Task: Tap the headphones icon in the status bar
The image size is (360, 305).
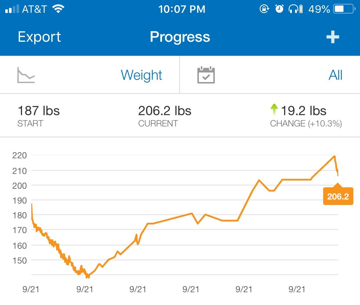Action: click(294, 9)
